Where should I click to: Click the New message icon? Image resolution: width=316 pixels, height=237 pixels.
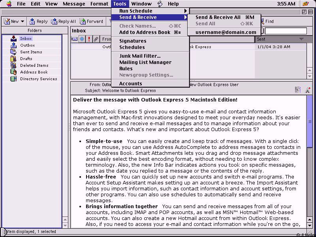point(7,21)
